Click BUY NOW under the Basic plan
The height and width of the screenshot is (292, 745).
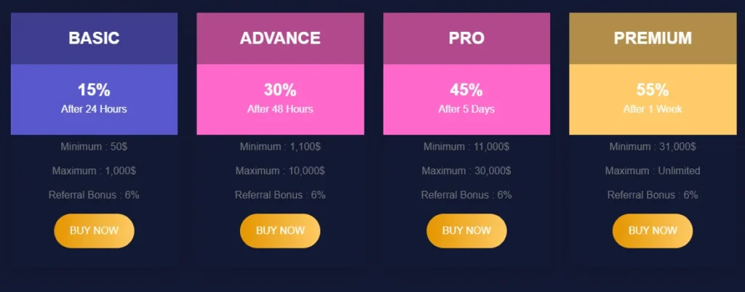(94, 231)
